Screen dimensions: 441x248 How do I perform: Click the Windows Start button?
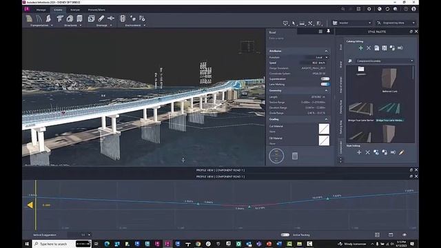point(27,244)
